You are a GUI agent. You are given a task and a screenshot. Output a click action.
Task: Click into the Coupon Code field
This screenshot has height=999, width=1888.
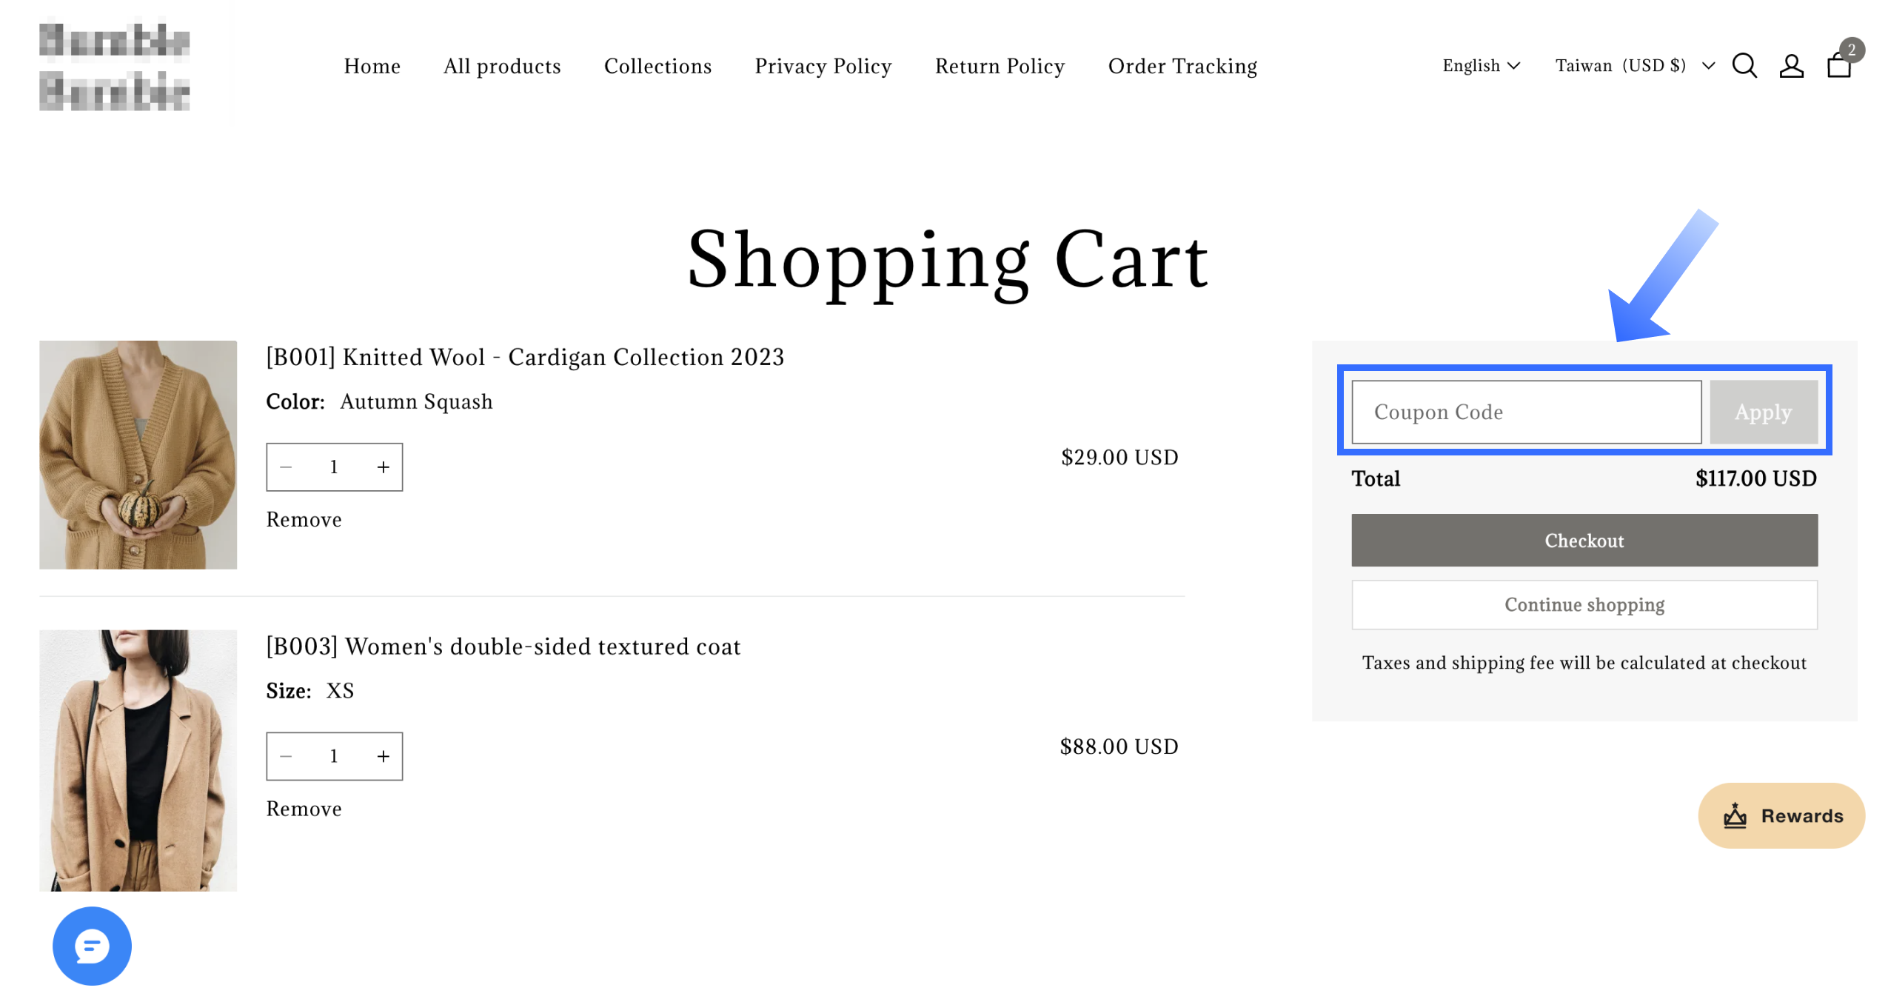(x=1525, y=412)
